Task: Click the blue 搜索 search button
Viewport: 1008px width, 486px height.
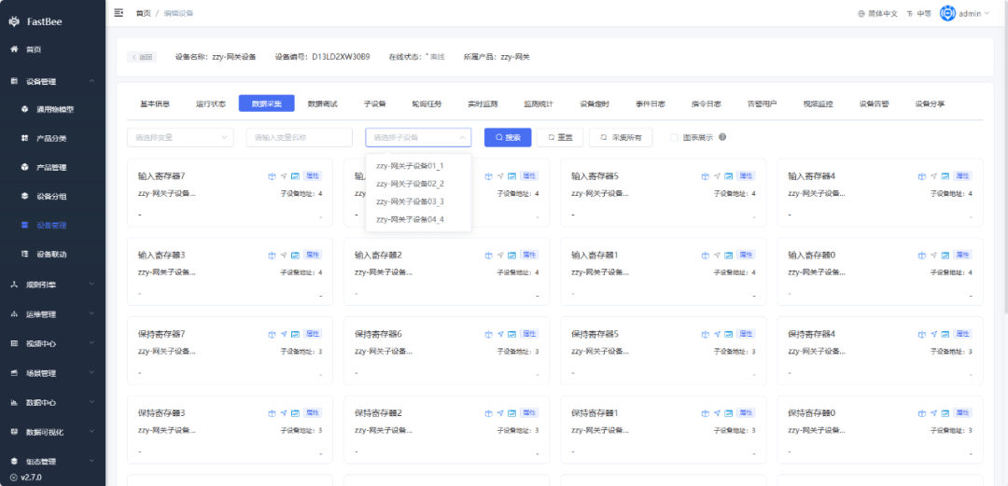Action: (508, 137)
